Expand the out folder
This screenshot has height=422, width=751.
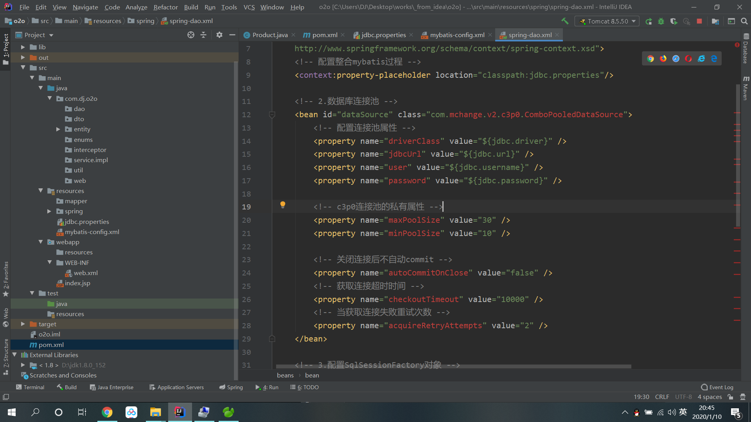coord(23,57)
